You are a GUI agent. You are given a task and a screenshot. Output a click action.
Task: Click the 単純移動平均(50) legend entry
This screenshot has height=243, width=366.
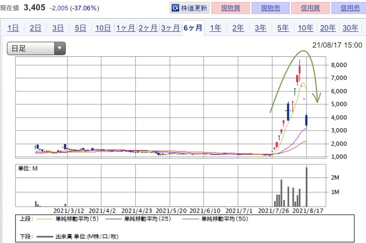tap(215, 219)
